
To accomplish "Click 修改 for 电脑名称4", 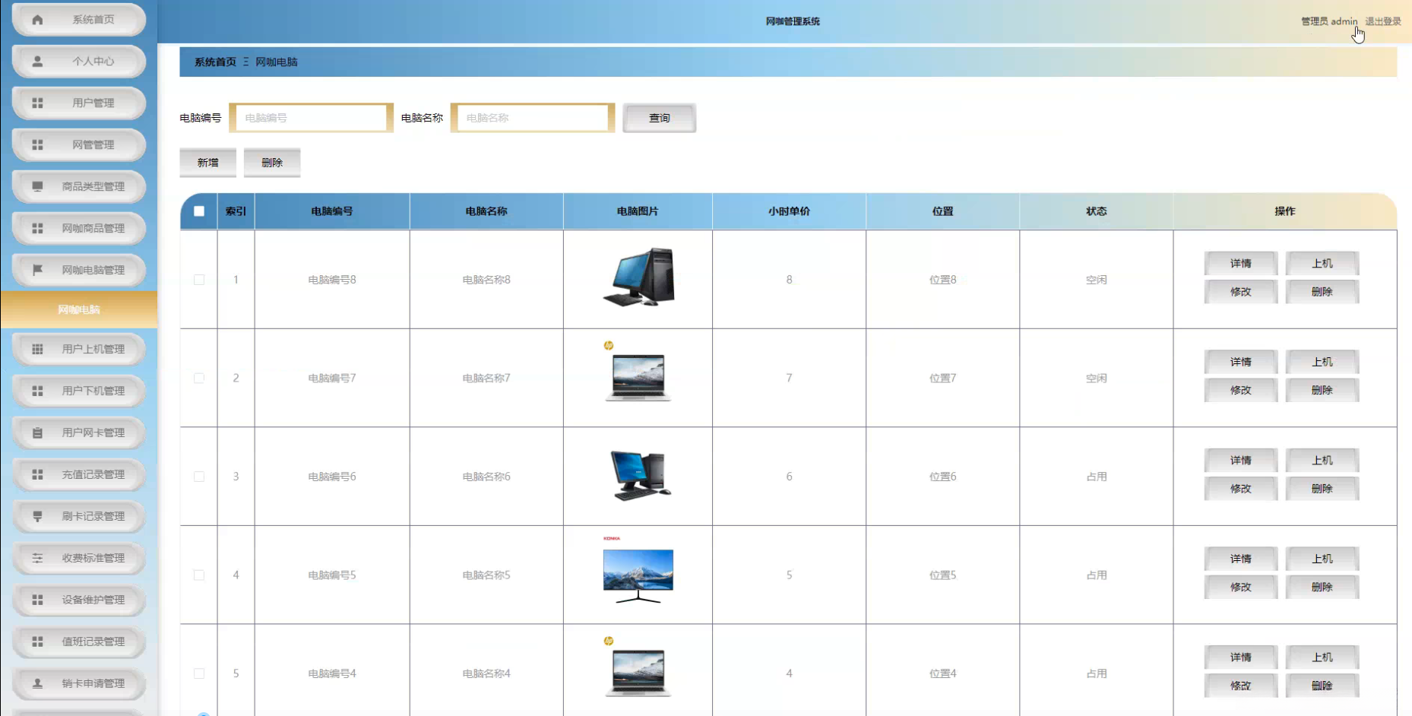I will [x=1241, y=686].
